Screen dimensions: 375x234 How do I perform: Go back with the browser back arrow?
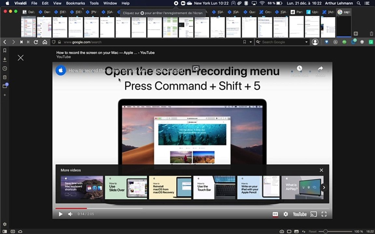pos(5,42)
